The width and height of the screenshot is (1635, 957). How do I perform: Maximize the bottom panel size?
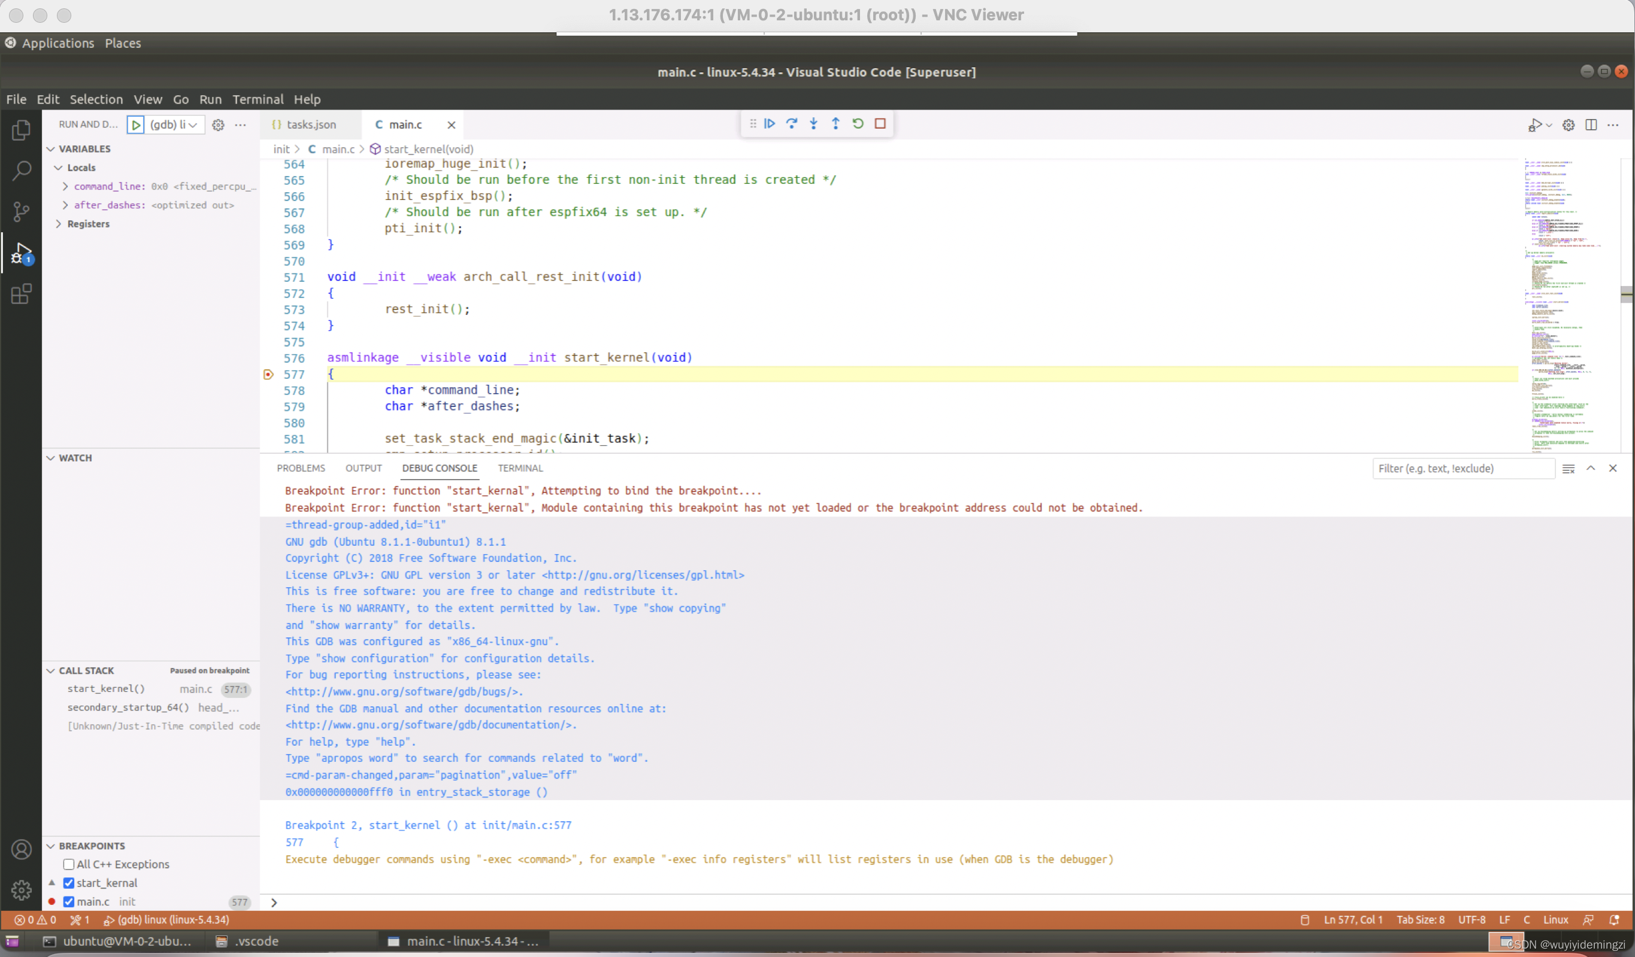[1591, 468]
